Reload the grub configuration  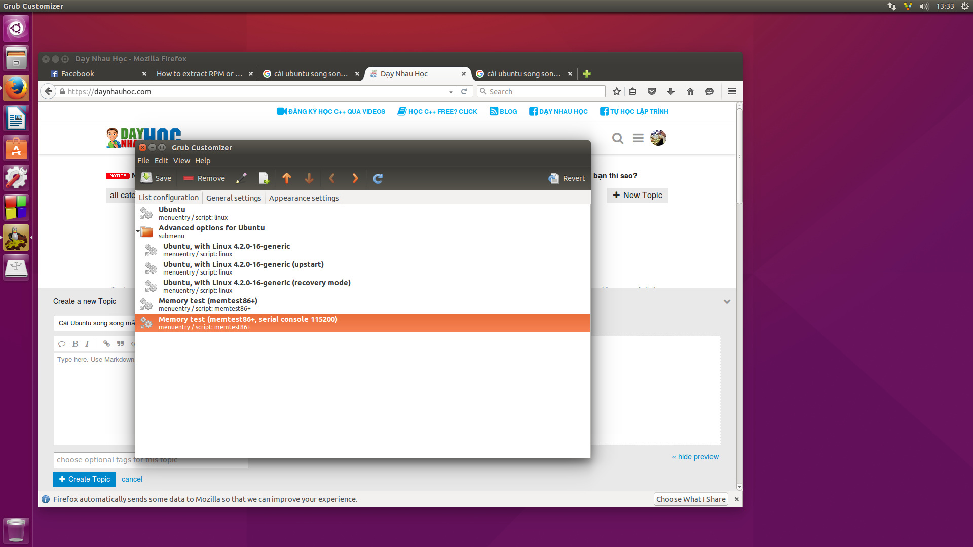[378, 178]
